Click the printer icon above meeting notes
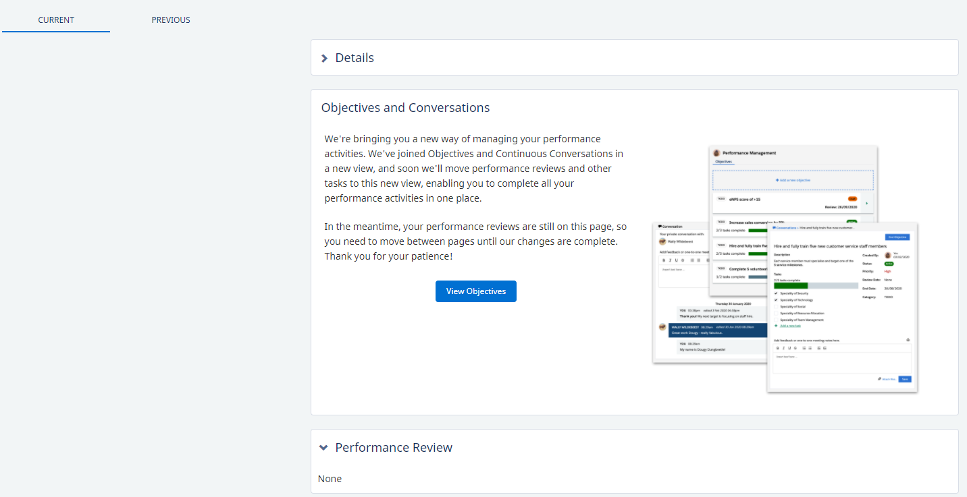Image resolution: width=967 pixels, height=497 pixels. tap(908, 340)
